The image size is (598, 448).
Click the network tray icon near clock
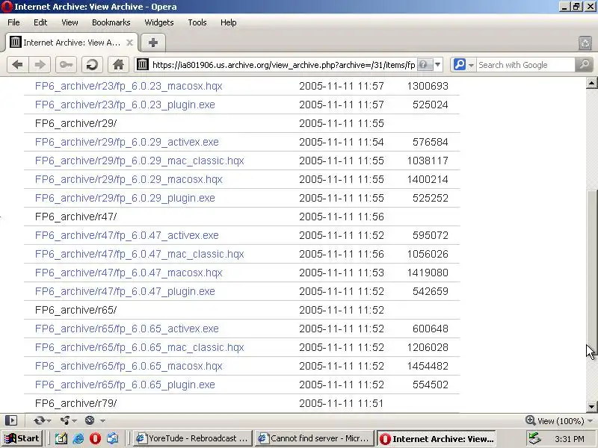tap(534, 438)
